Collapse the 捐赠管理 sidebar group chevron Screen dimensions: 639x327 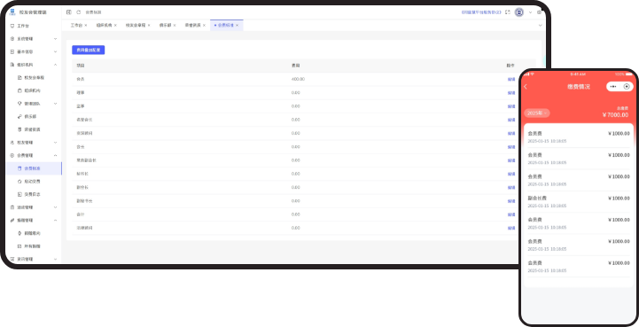(x=56, y=220)
